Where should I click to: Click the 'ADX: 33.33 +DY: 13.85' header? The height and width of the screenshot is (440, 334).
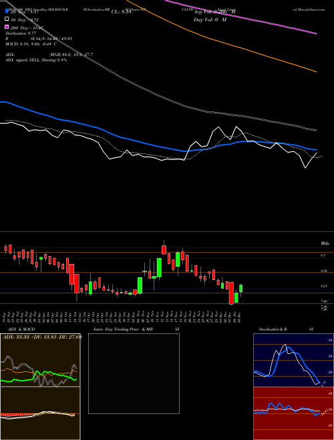coord(42,337)
